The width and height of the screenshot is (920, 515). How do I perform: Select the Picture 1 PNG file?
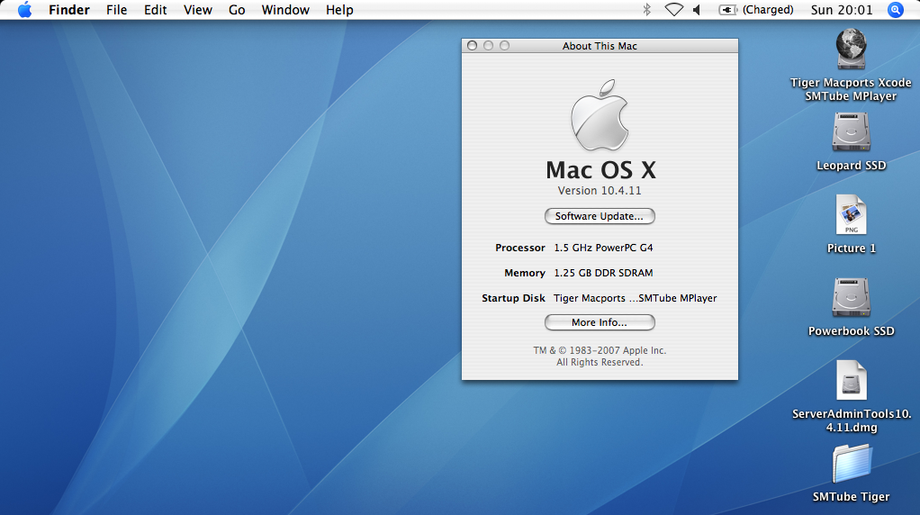[x=851, y=214]
